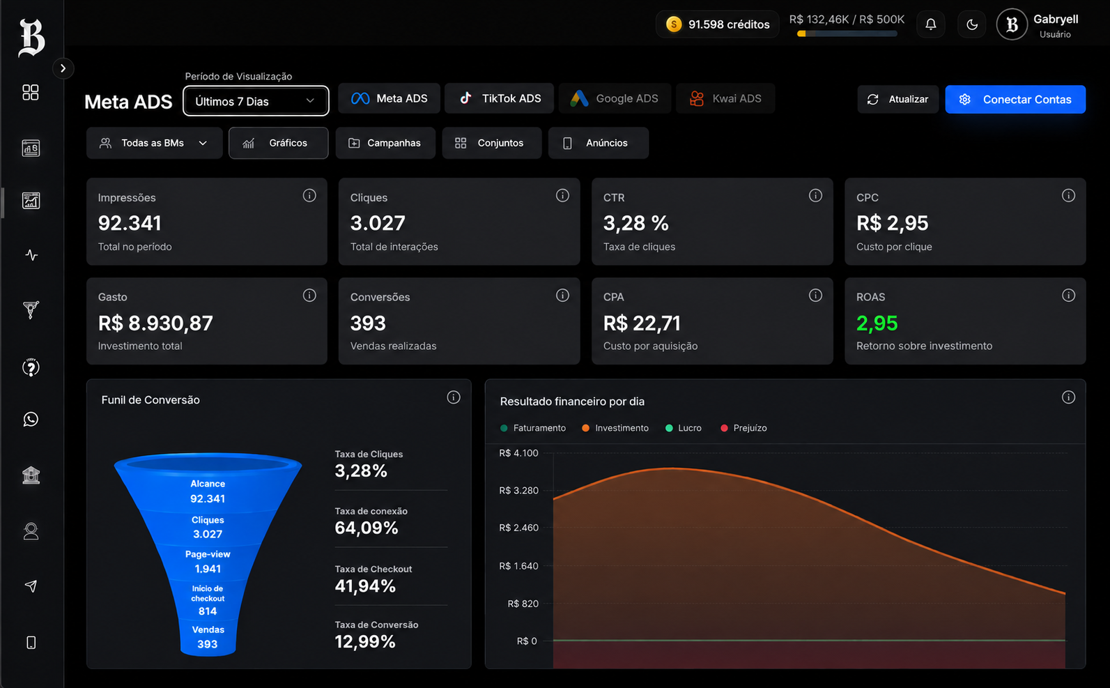Show info for Resultado financeiro por dia
1110x688 pixels.
pyautogui.click(x=1068, y=397)
